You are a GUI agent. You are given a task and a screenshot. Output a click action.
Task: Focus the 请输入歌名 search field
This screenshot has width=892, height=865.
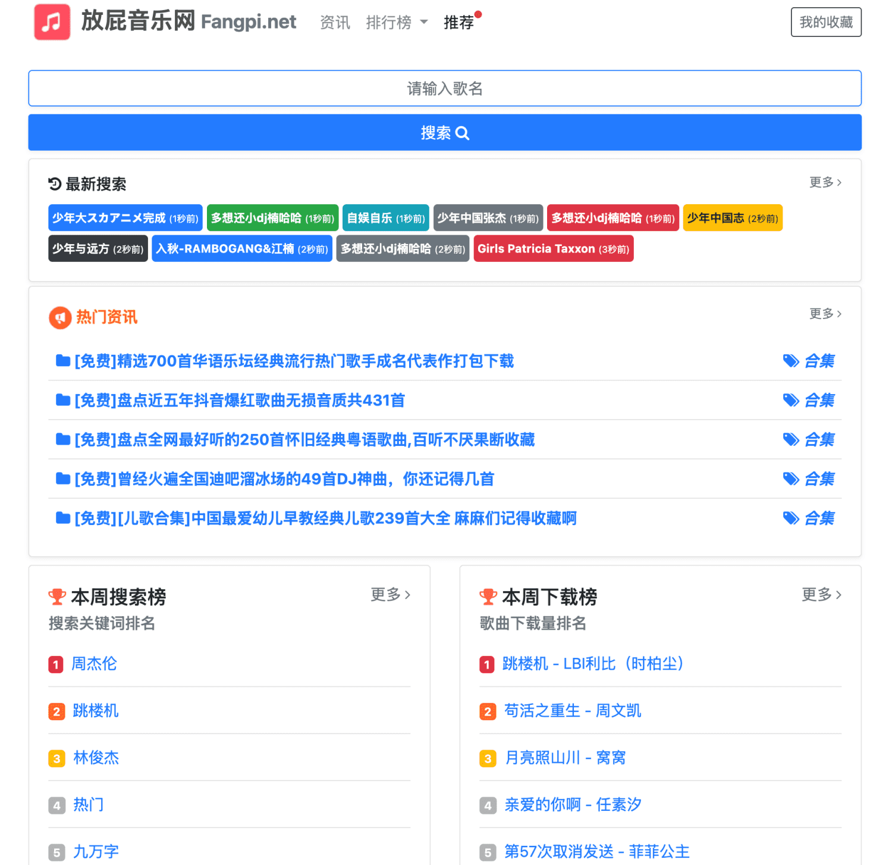pyautogui.click(x=445, y=88)
